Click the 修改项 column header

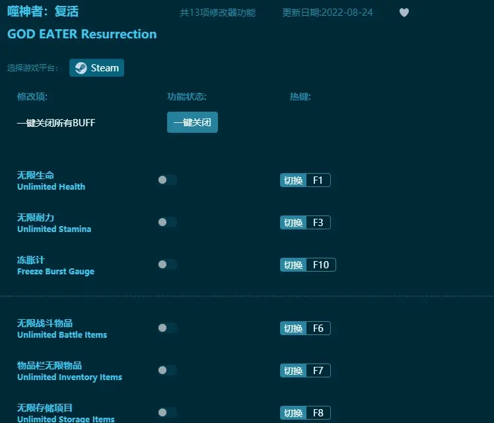point(32,96)
